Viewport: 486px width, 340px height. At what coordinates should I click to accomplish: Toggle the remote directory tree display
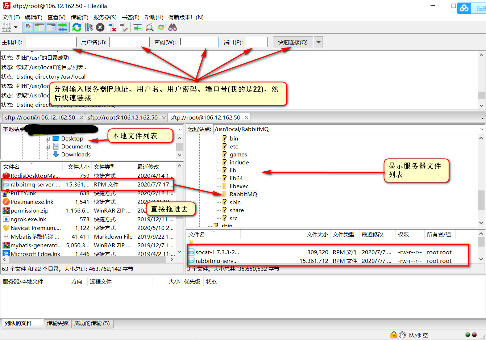coord(51,27)
